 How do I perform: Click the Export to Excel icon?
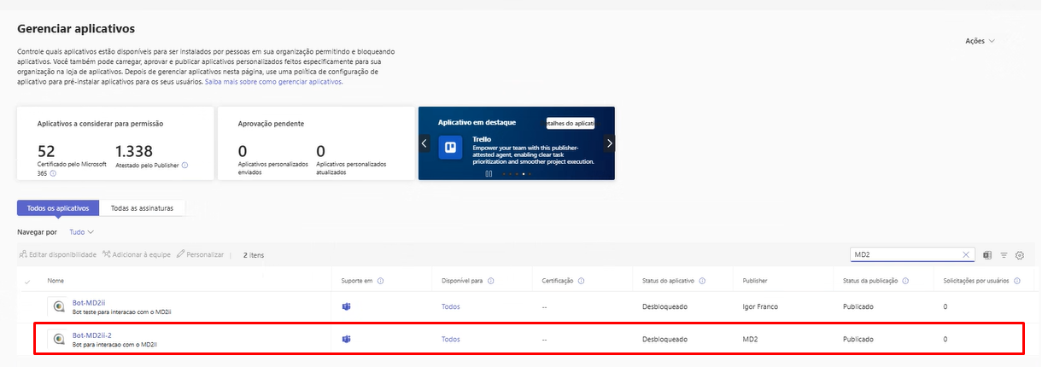(987, 255)
